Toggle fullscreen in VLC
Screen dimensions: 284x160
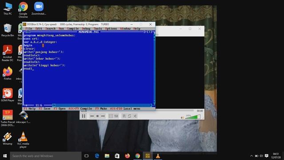(110, 116)
